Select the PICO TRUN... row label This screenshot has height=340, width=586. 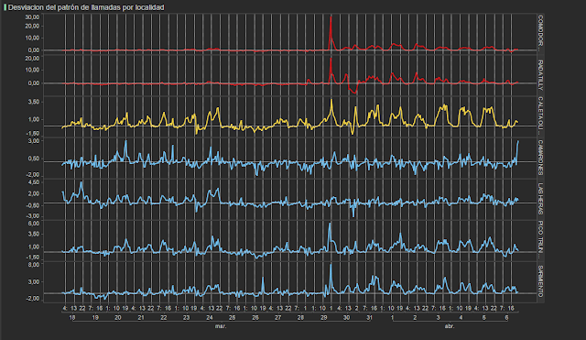[540, 240]
